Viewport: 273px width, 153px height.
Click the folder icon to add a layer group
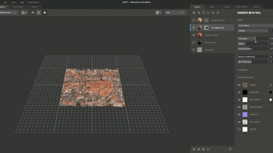point(208,149)
